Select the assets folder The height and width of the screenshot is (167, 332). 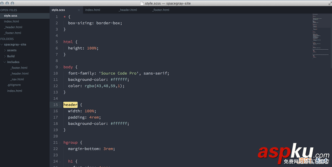coord(12,51)
